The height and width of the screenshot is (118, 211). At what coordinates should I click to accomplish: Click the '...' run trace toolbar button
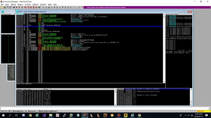click(x=76, y=7)
